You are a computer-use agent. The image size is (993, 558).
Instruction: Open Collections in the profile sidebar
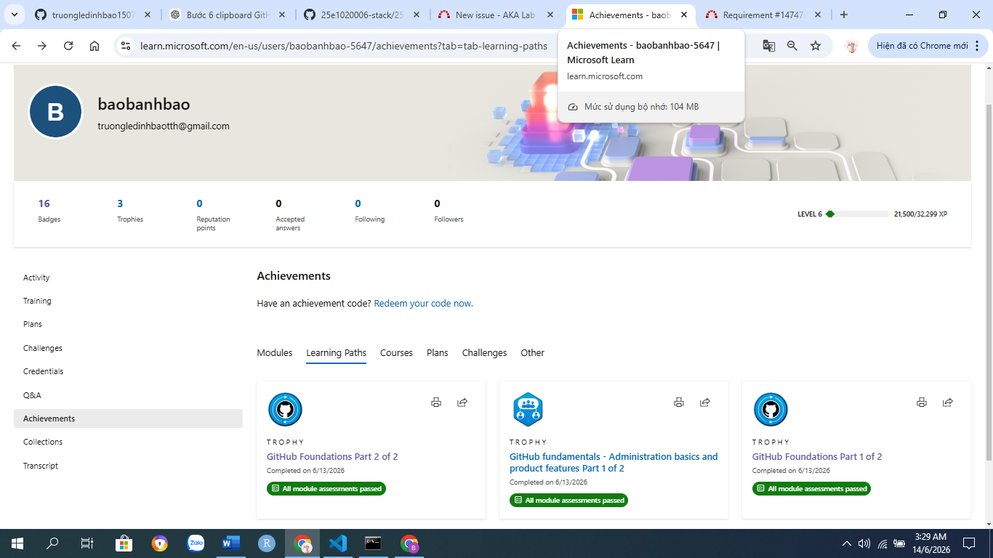pos(43,442)
